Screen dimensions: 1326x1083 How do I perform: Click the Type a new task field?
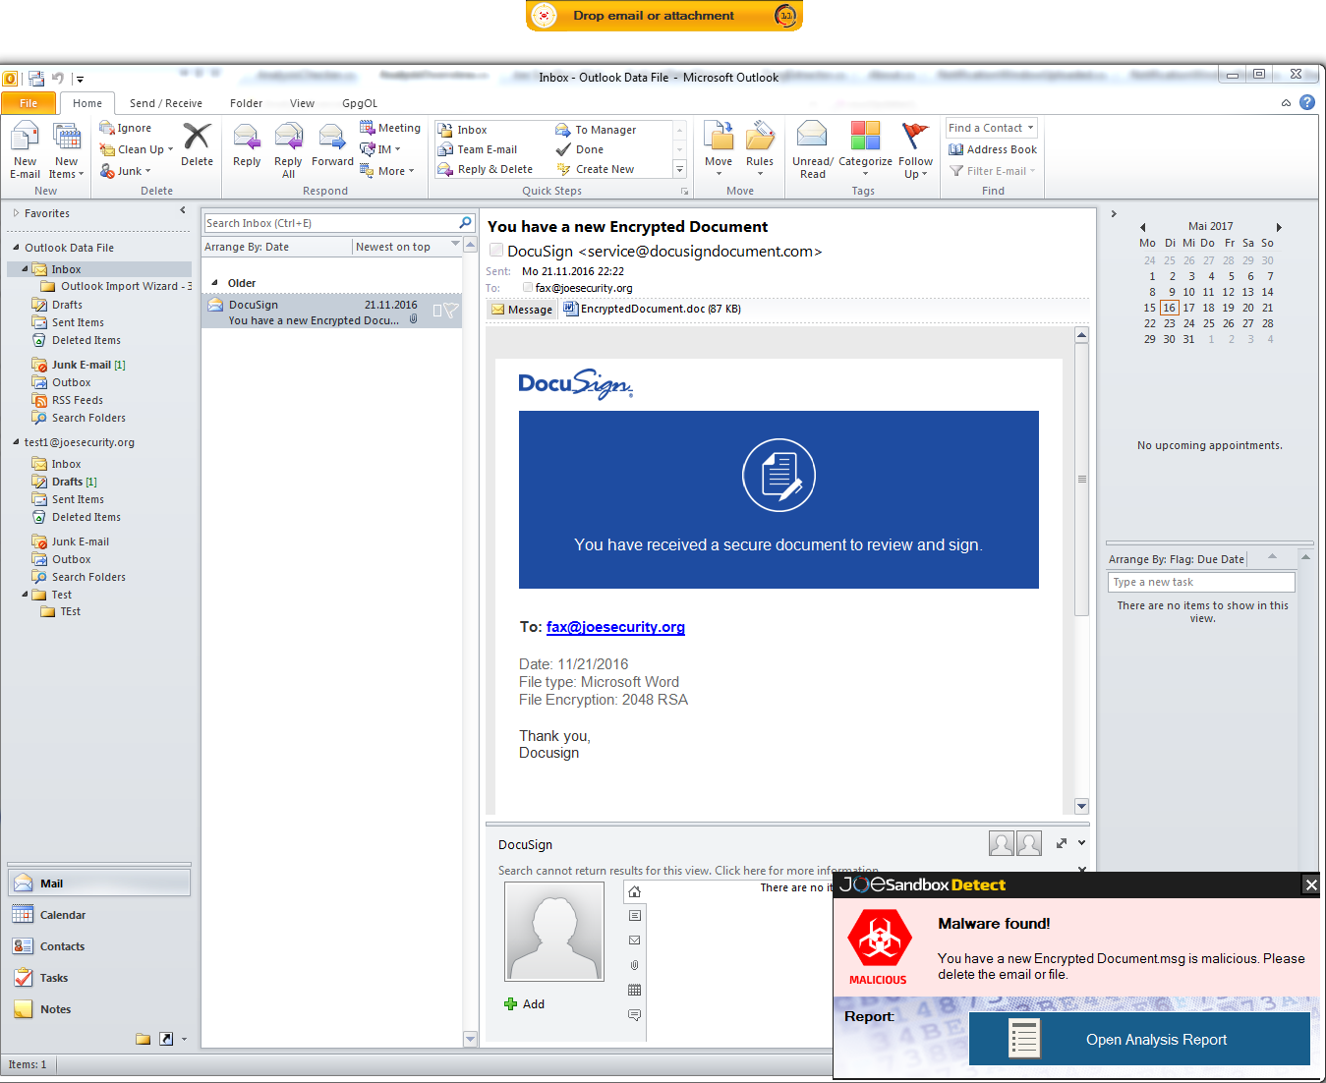[x=1201, y=582]
